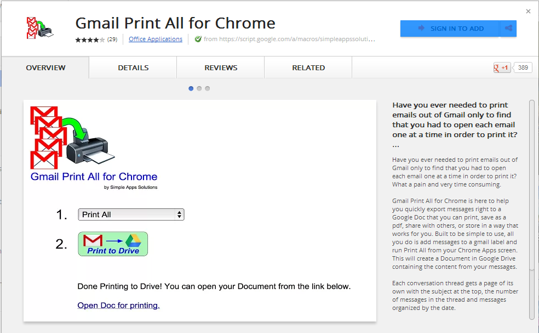Image resolution: width=539 pixels, height=333 pixels.
Task: Close the app details dialog
Action: tap(529, 12)
